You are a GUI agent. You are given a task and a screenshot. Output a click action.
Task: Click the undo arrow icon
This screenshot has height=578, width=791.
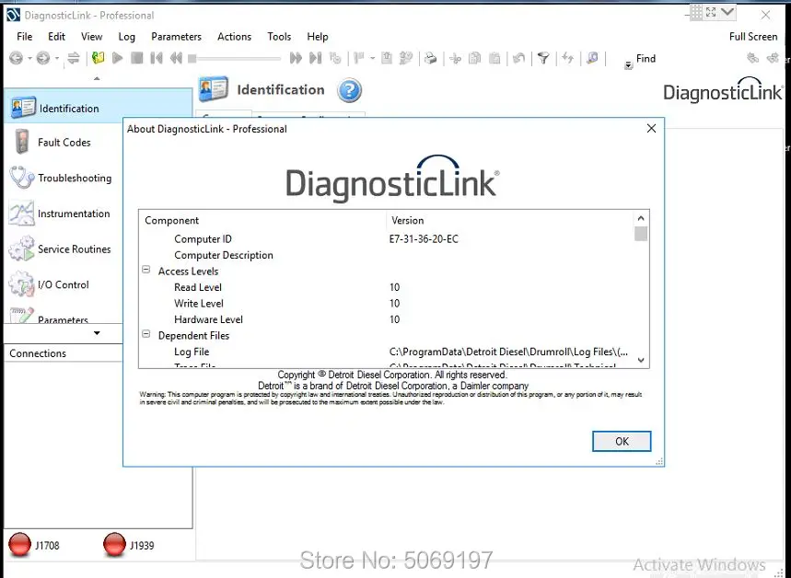518,59
